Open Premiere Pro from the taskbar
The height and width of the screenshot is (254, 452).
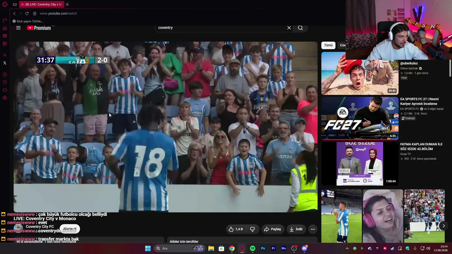pos(273,248)
